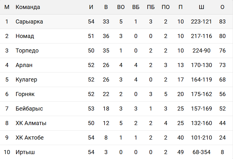Sort by the Команда column header
The image size is (233, 159).
point(28,7)
